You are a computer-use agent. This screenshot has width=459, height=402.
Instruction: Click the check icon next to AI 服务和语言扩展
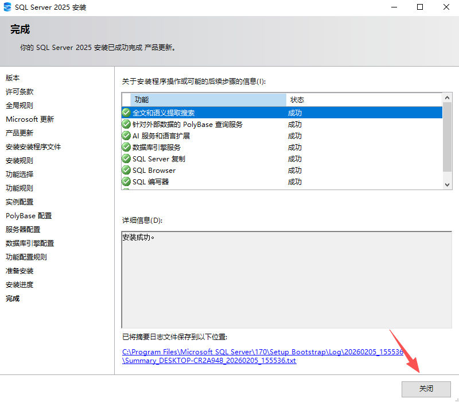[126, 136]
